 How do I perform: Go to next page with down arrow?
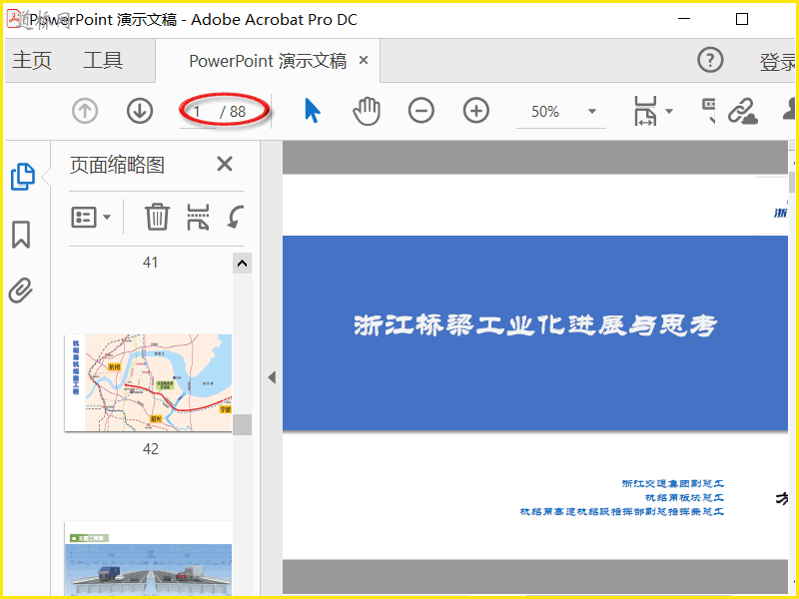pos(140,111)
